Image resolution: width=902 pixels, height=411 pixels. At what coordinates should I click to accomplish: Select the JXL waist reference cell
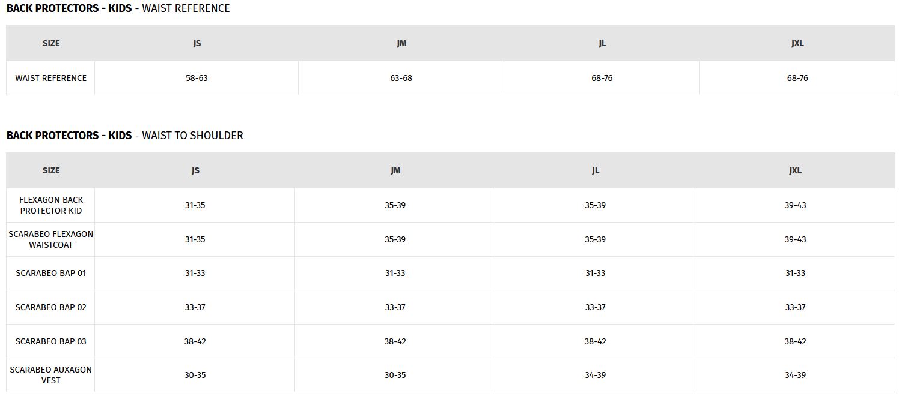(x=797, y=78)
